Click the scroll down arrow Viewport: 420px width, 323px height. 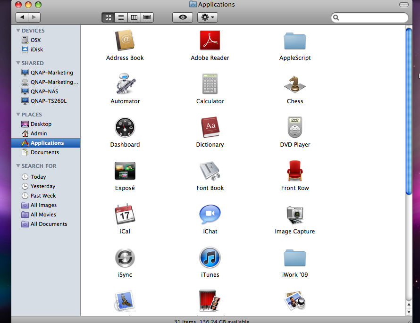point(409,312)
